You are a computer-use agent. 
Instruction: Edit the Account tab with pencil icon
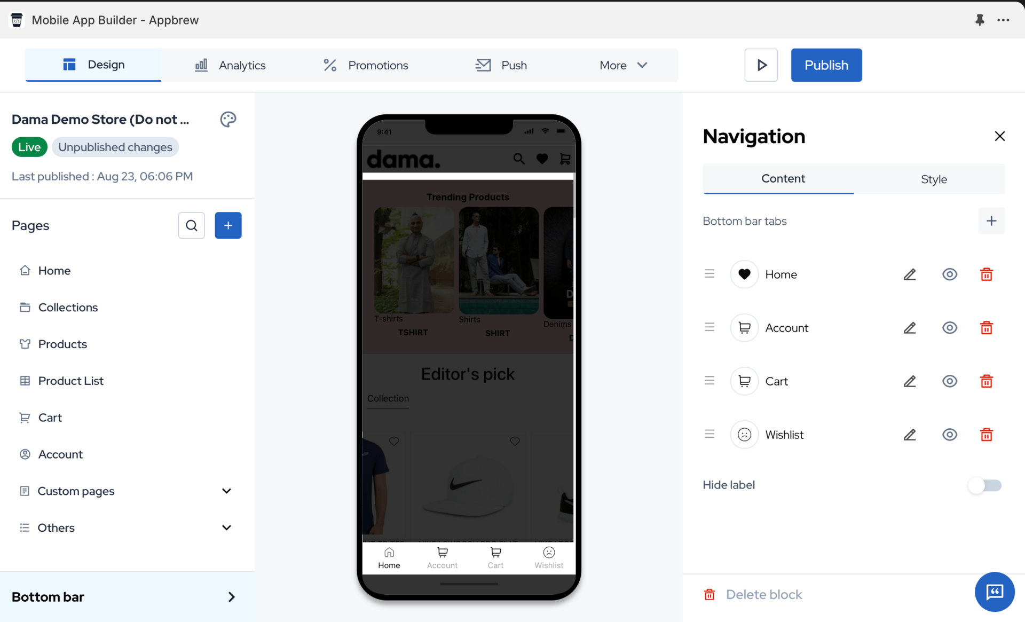pos(910,328)
